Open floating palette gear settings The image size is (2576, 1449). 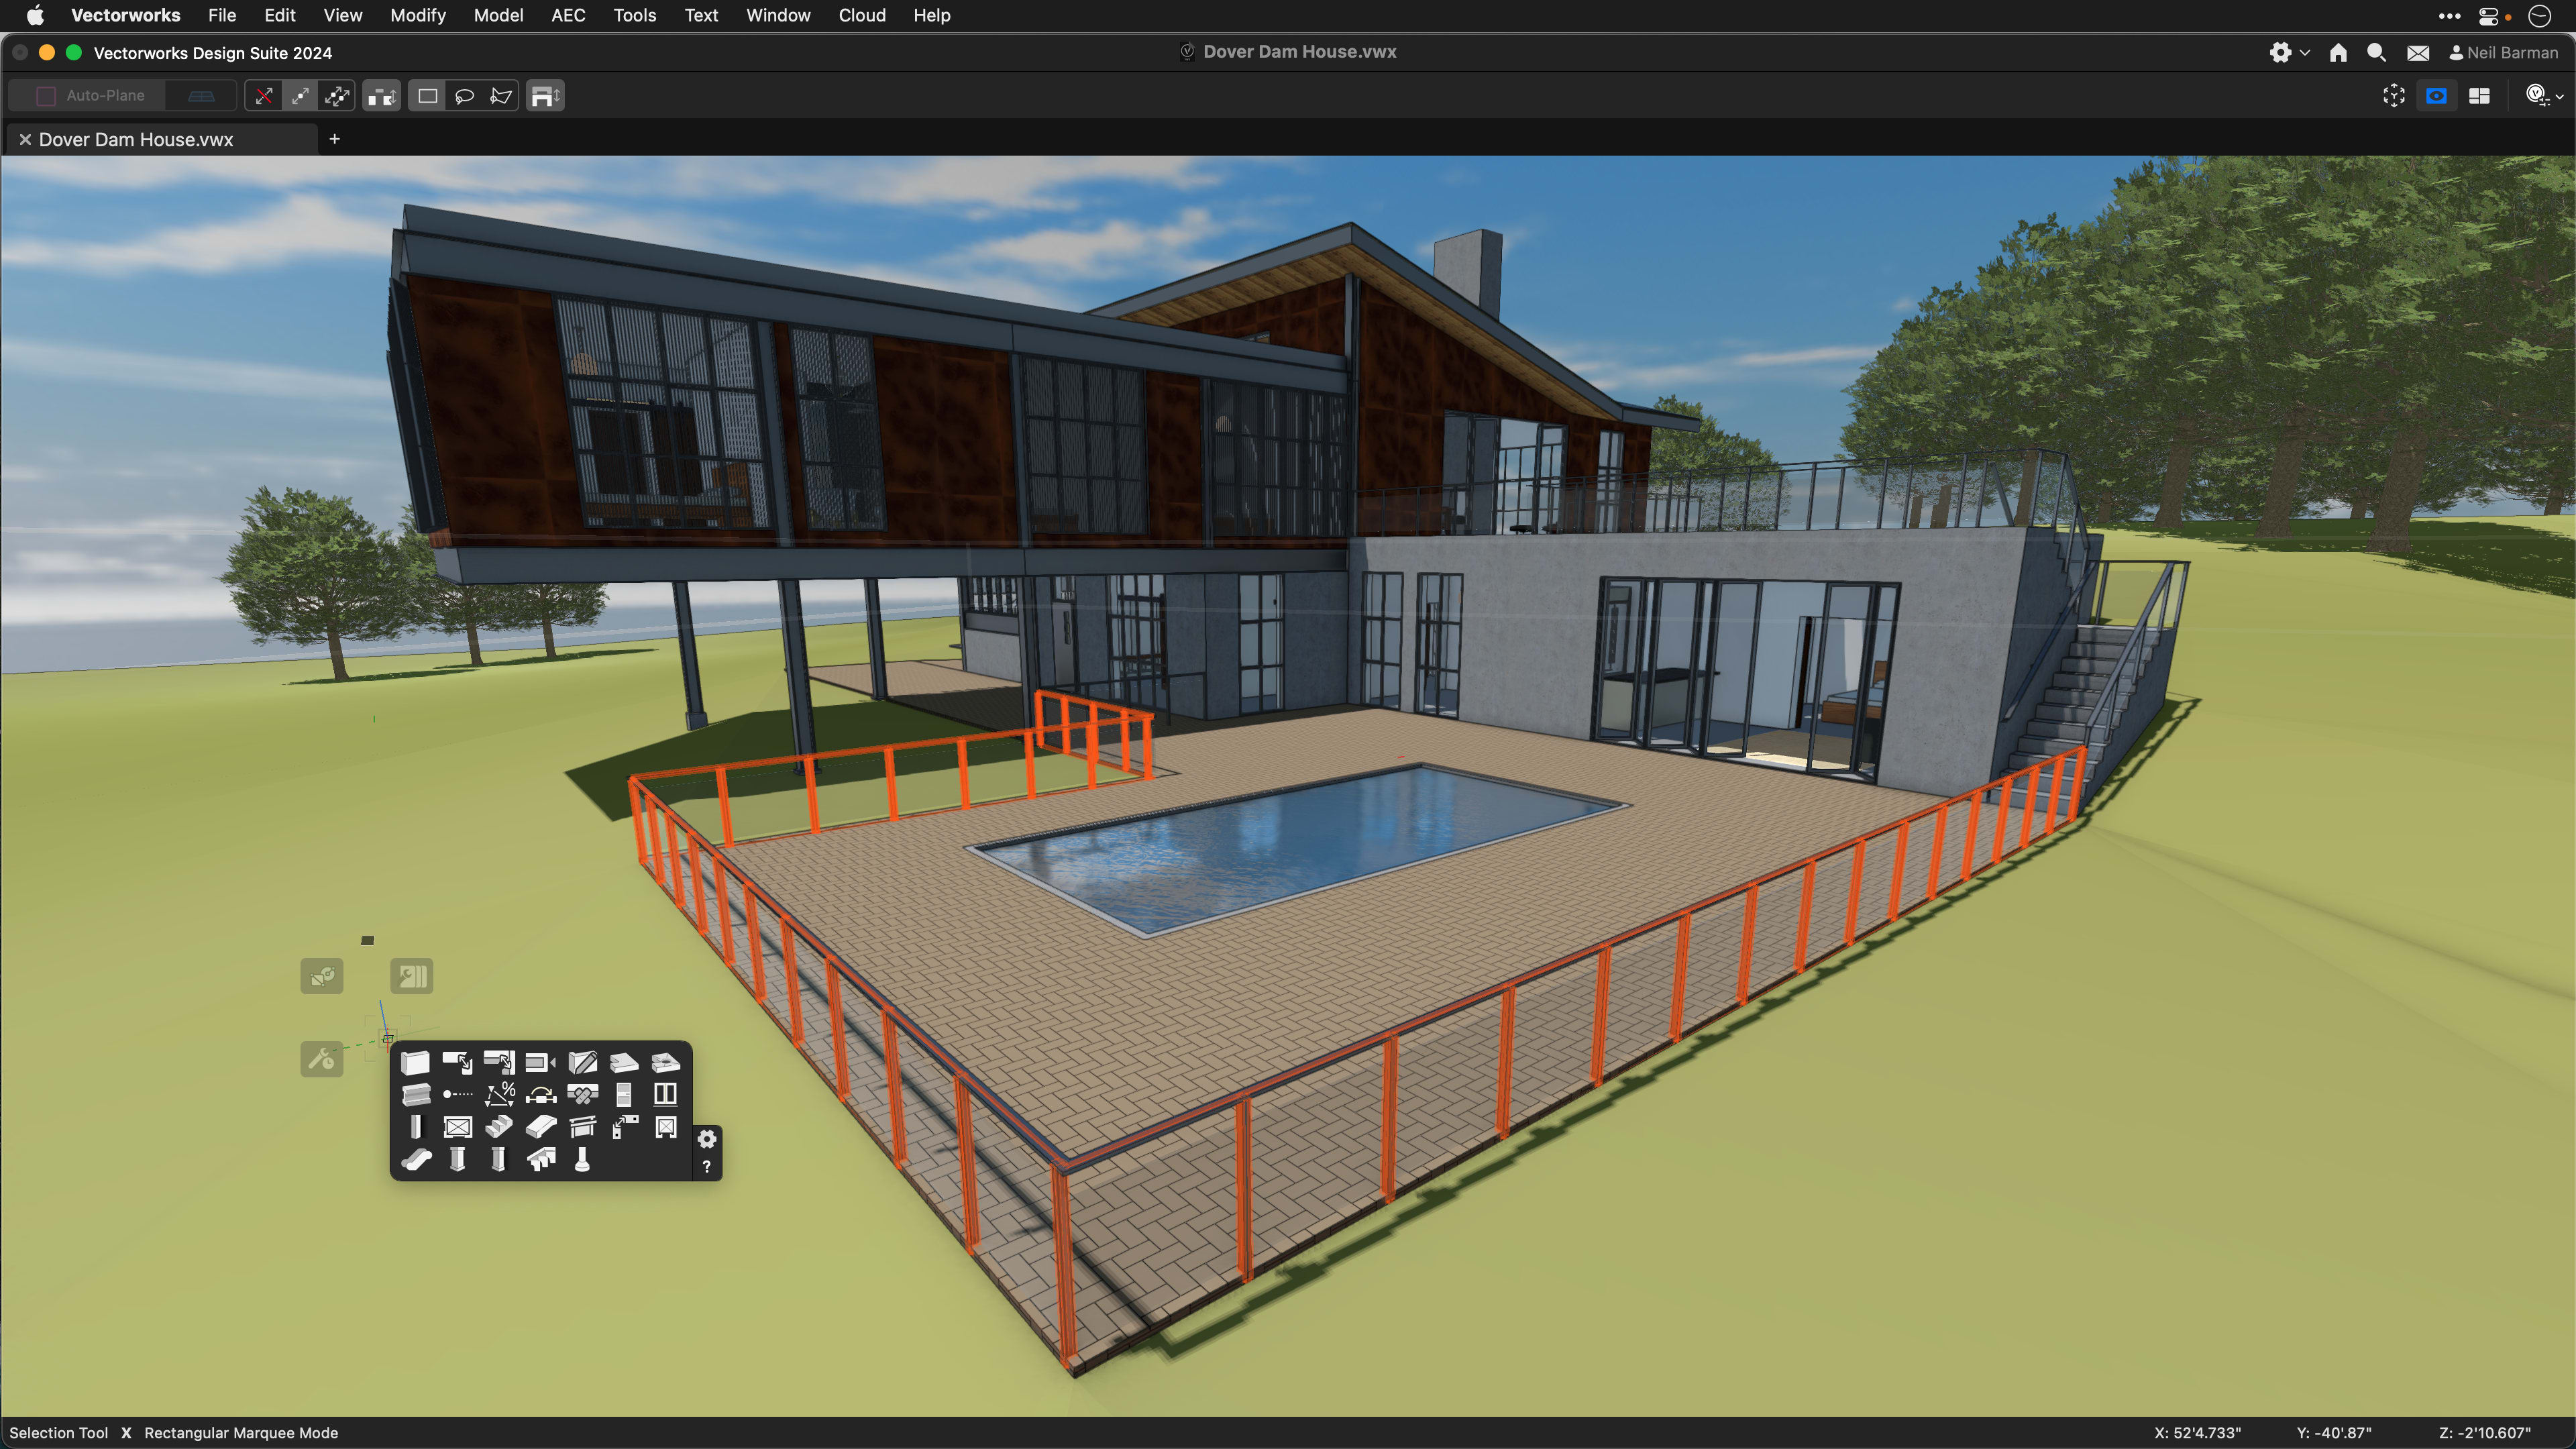(707, 1139)
